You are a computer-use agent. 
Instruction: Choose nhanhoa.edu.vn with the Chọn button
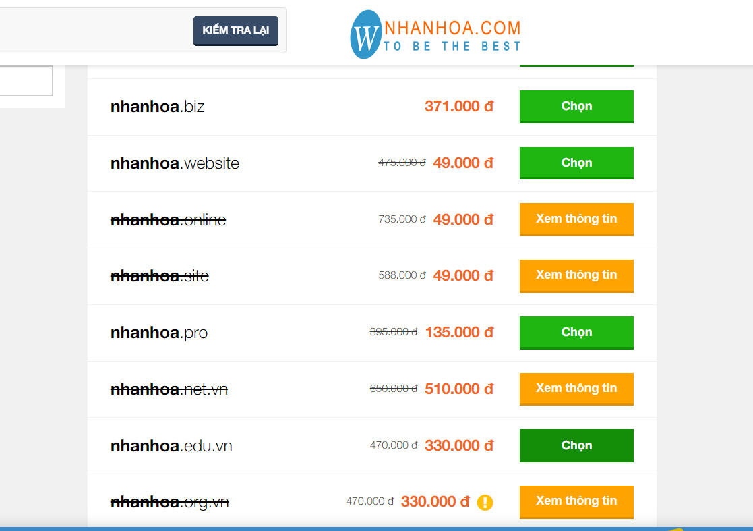click(576, 445)
